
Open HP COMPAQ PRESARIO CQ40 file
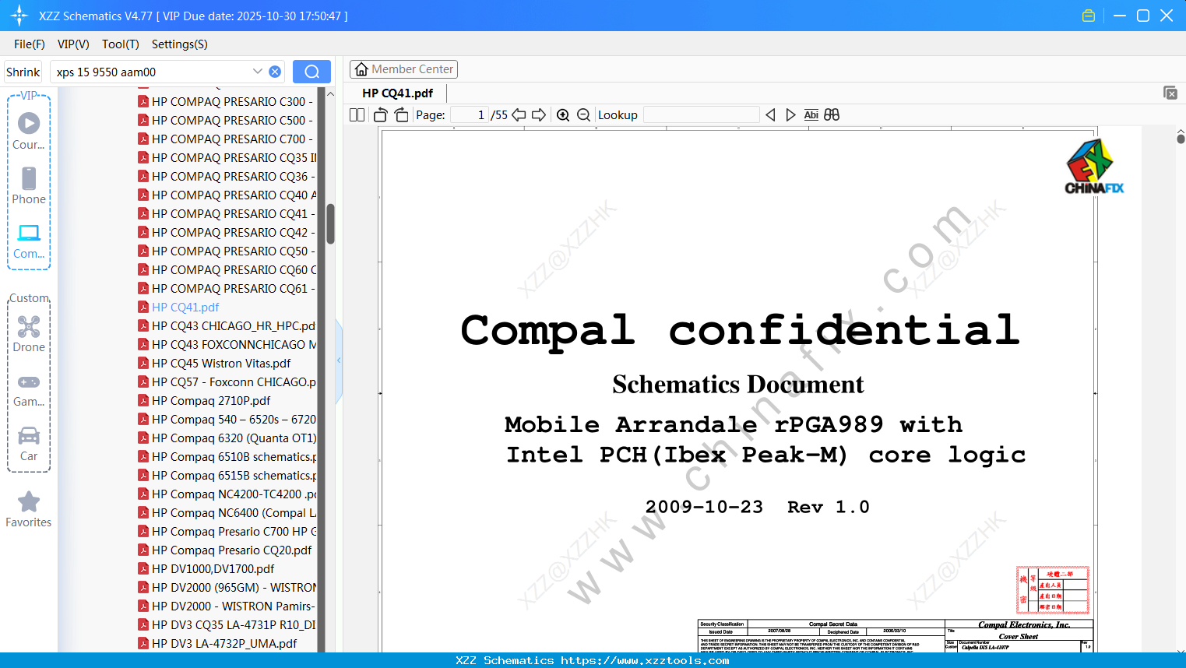point(227,195)
